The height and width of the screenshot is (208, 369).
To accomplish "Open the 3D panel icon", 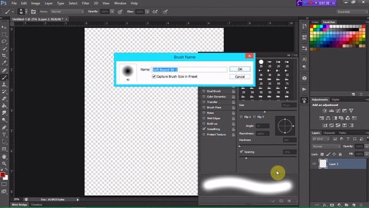I will pos(304,78).
